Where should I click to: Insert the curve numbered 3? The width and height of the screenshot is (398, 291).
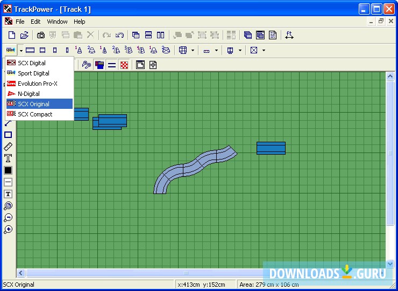[x=129, y=50]
